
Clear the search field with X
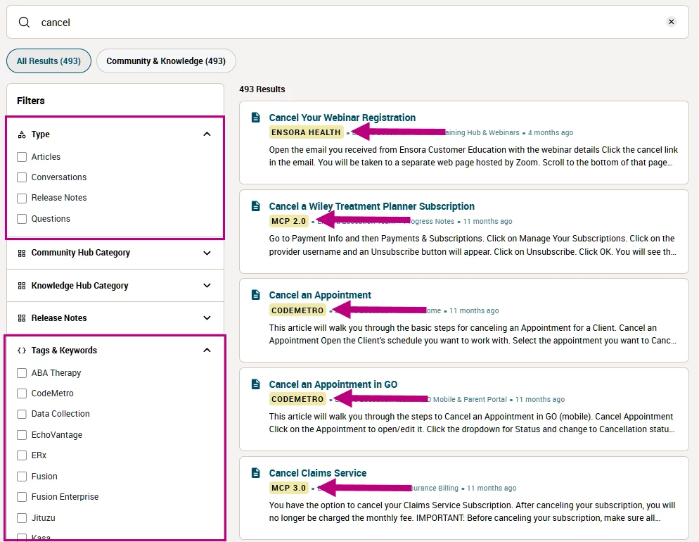(x=671, y=21)
